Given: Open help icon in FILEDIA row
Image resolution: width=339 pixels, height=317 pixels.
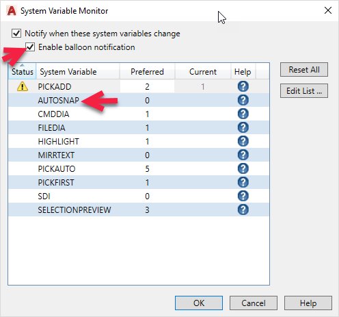Looking at the screenshot, I should 243,127.
